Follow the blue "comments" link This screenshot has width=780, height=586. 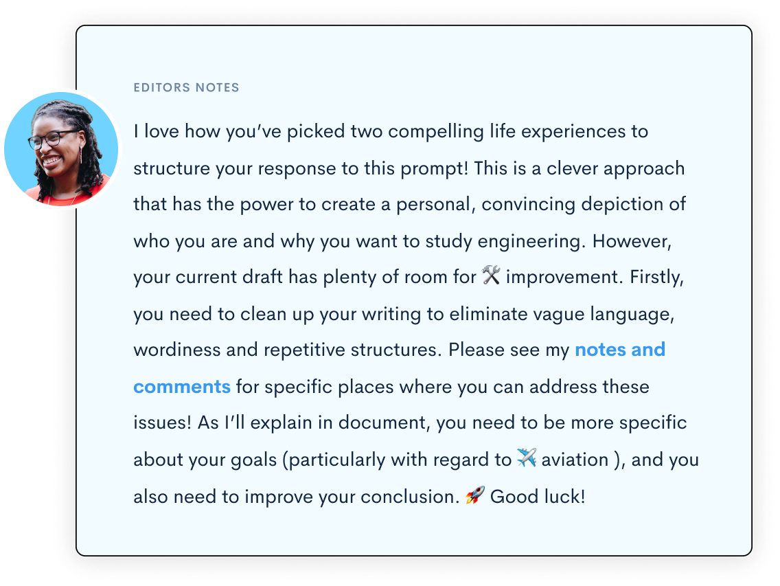click(x=181, y=386)
